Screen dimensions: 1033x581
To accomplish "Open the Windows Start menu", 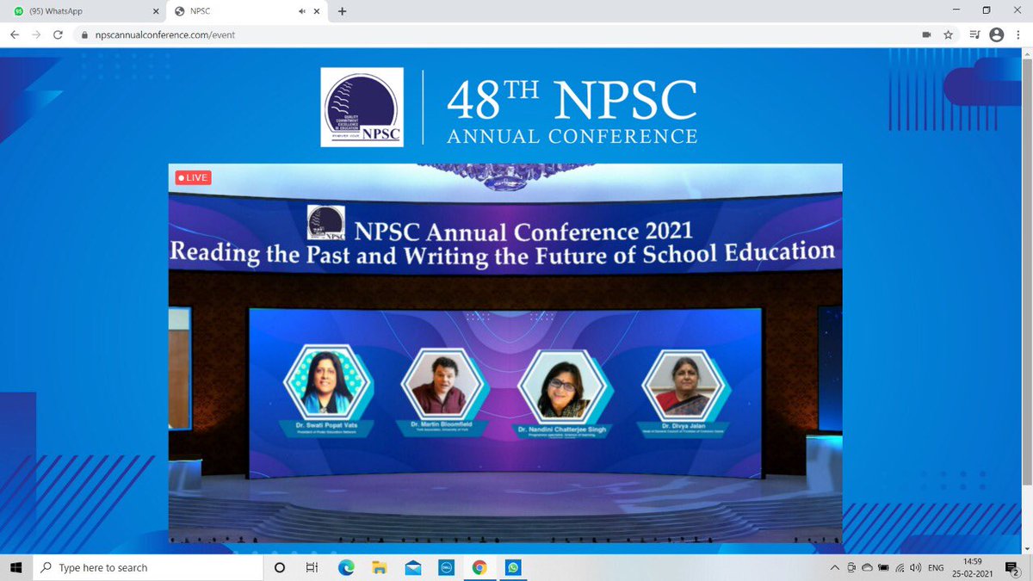I will click(15, 567).
